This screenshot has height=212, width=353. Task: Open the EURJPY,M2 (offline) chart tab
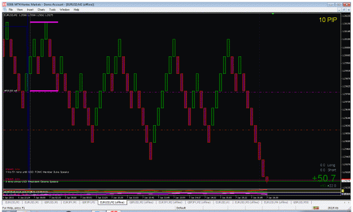tap(170, 202)
